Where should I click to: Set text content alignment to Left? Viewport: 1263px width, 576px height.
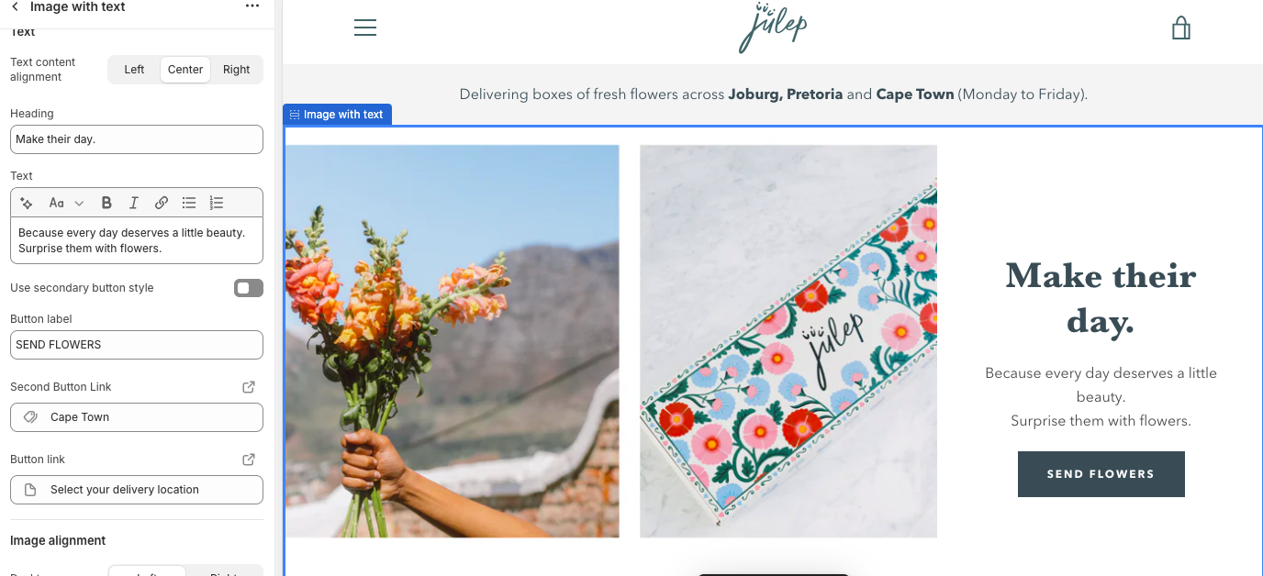tap(134, 70)
